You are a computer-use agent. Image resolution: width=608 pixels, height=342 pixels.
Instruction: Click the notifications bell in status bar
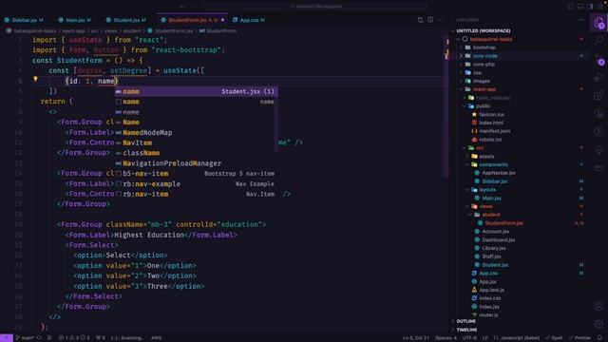coord(599,338)
